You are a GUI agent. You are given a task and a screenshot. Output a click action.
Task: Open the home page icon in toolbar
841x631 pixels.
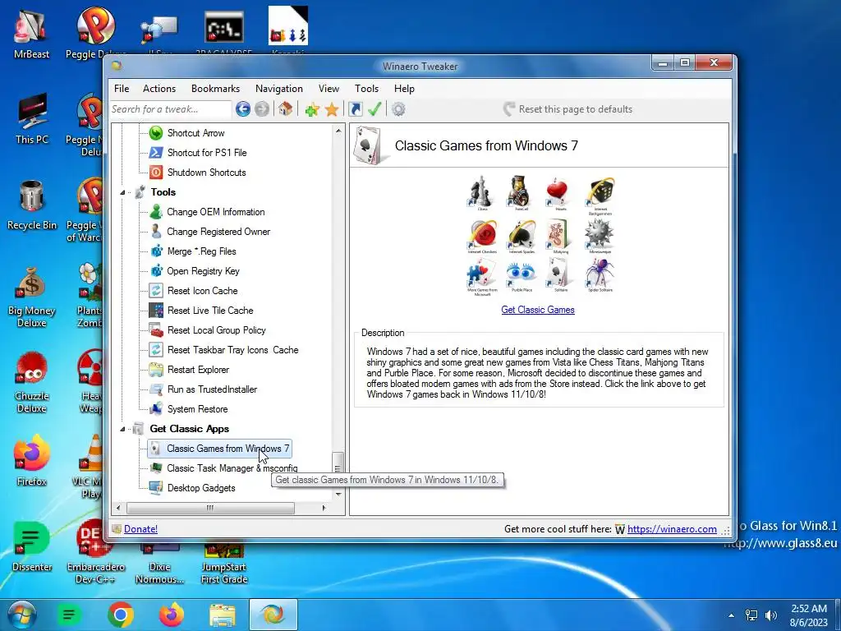pyautogui.click(x=285, y=109)
